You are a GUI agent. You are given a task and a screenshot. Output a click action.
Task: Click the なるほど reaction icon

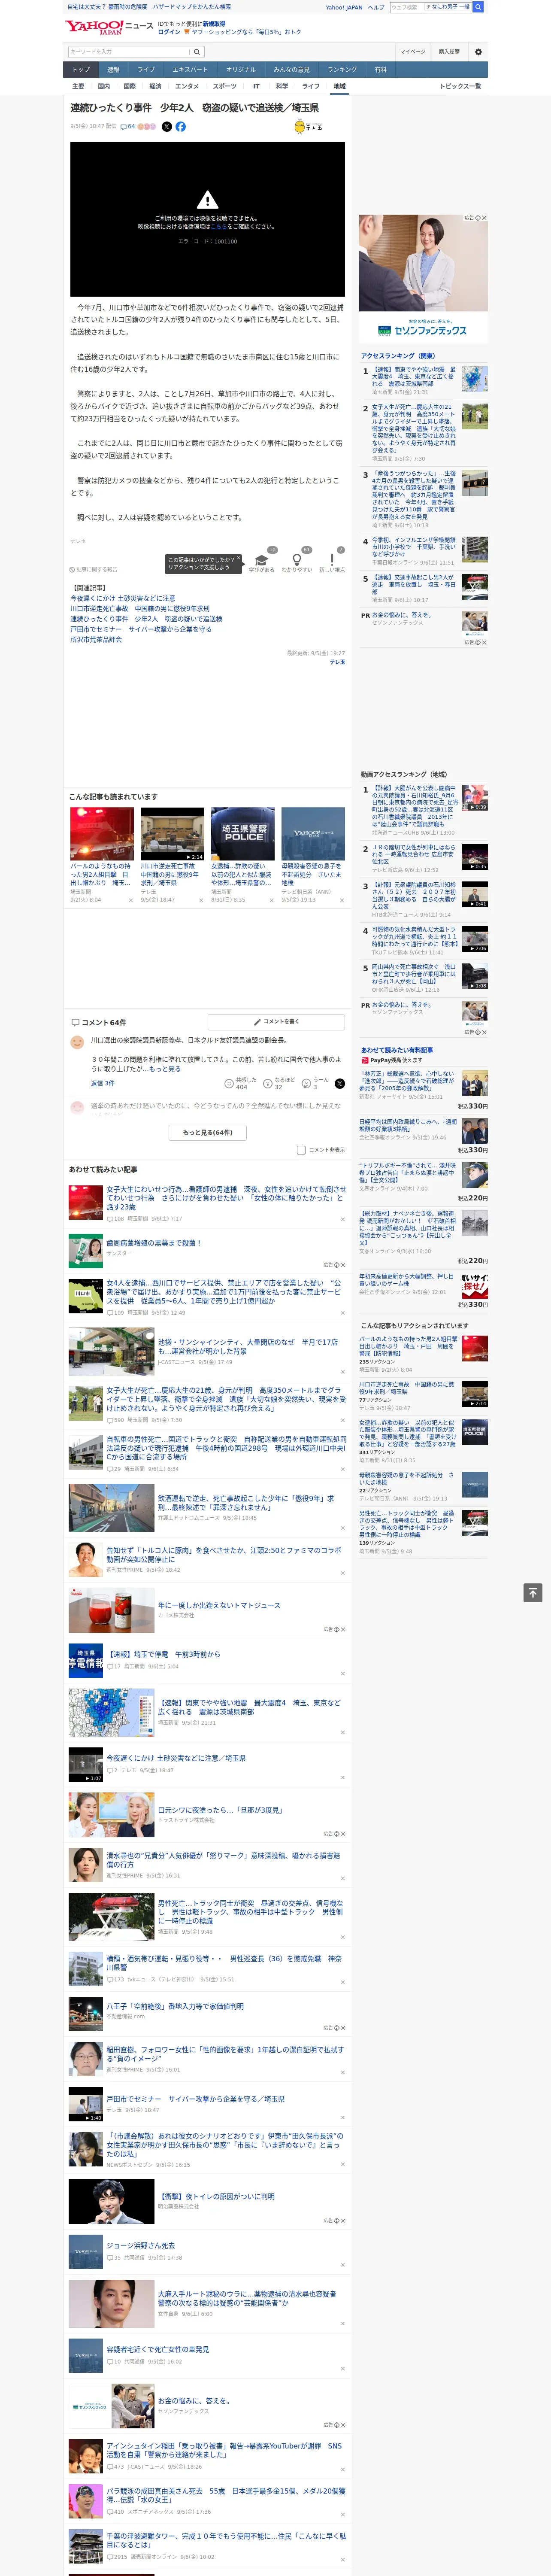(268, 1083)
